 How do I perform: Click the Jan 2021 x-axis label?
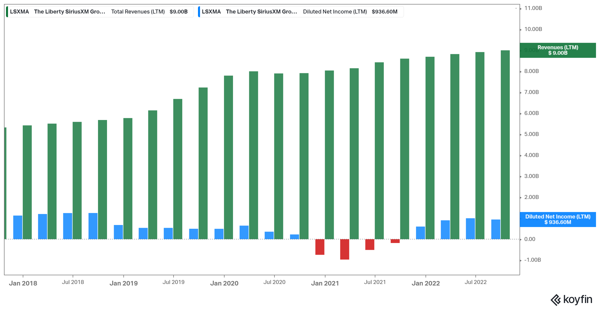(x=325, y=283)
